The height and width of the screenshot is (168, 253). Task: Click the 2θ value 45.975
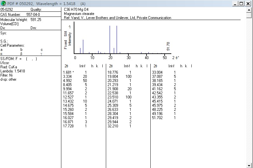pyautogui.click(x=157, y=105)
